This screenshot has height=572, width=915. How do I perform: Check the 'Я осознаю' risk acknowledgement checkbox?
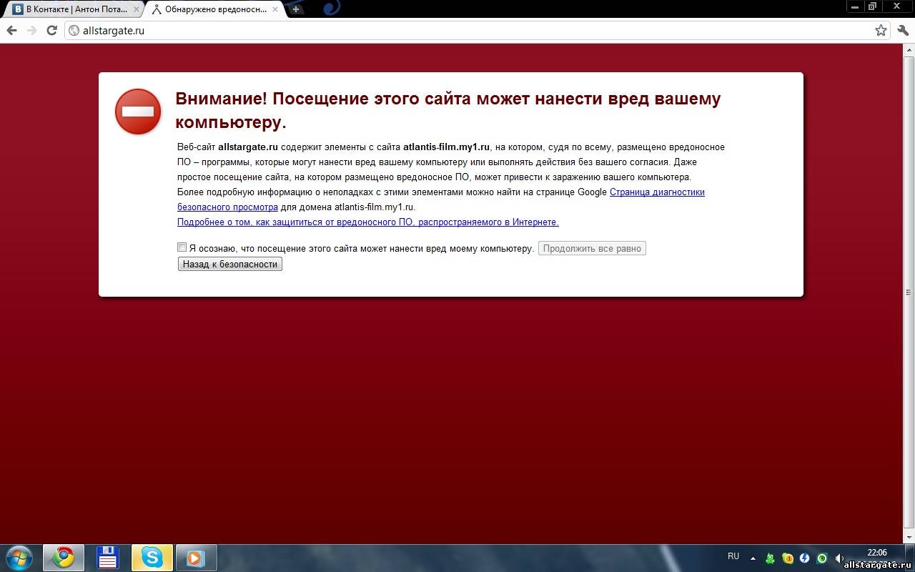tap(182, 247)
